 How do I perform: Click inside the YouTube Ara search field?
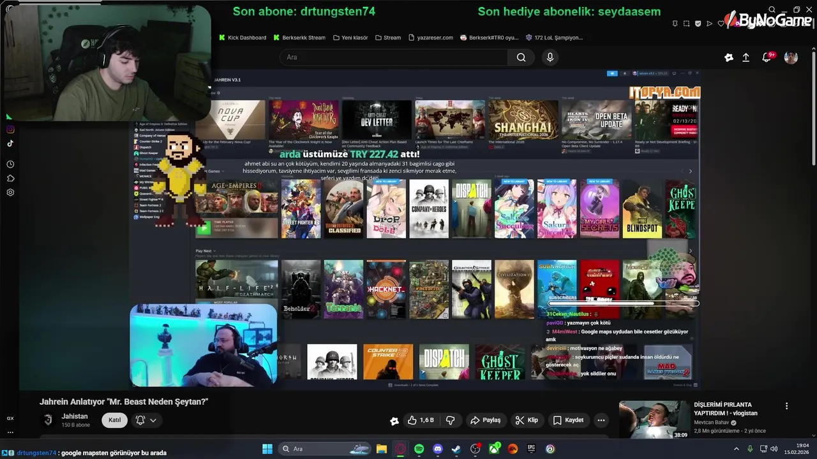394,57
